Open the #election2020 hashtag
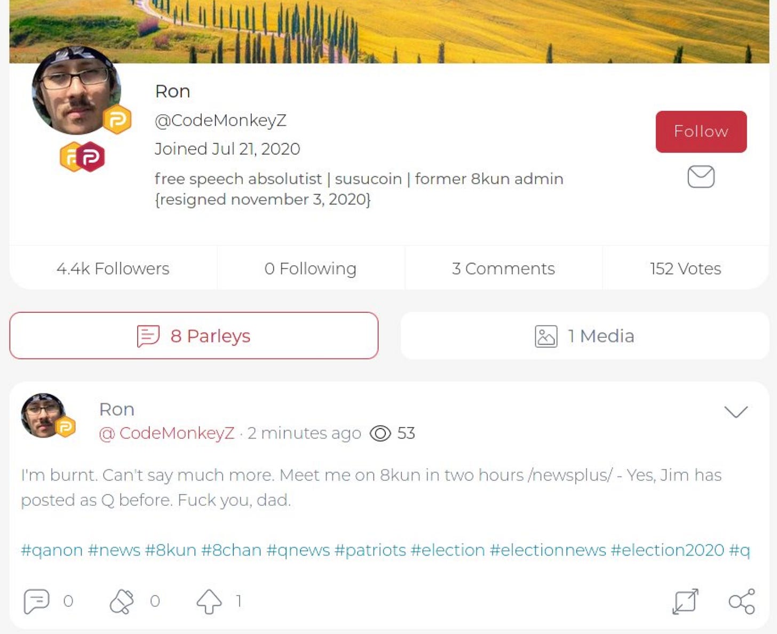The width and height of the screenshot is (777, 634). click(x=668, y=550)
